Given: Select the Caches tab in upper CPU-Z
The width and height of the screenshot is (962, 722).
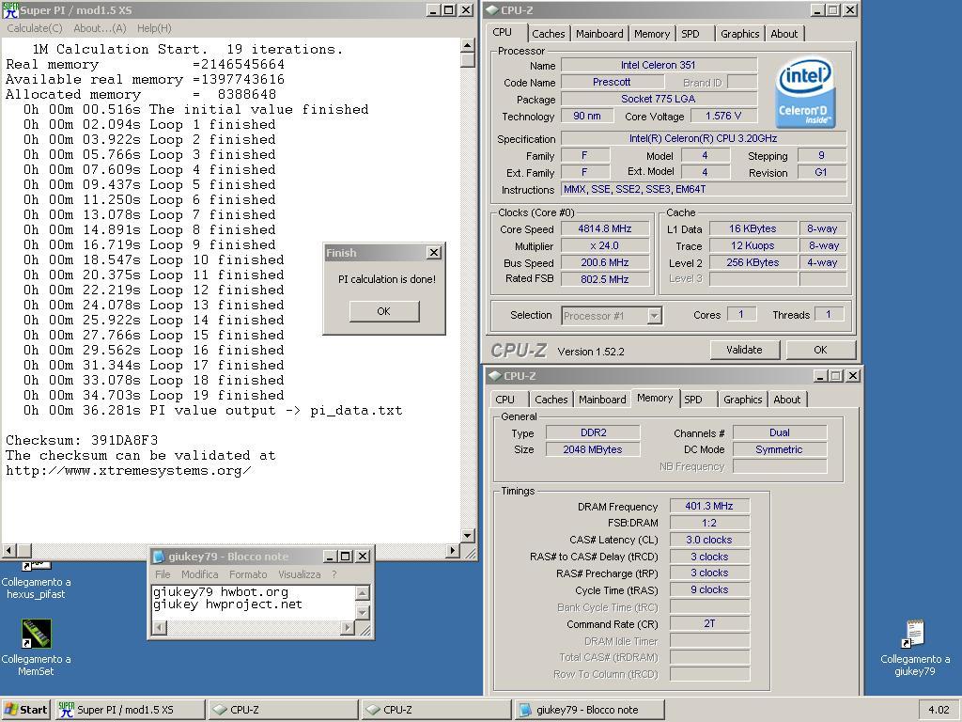Looking at the screenshot, I should point(549,34).
